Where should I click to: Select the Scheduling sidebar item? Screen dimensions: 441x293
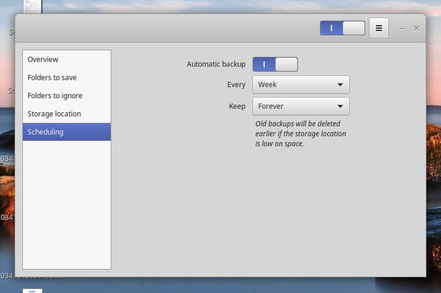(66, 132)
